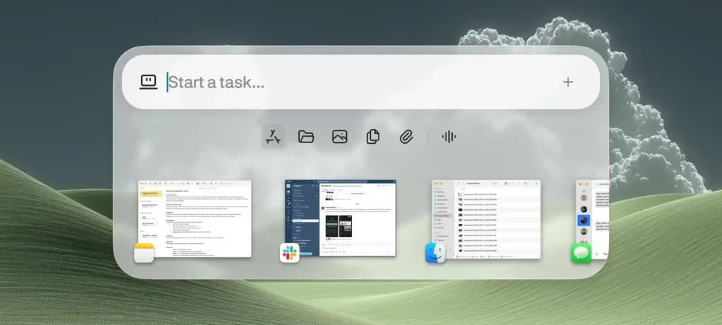Select the copied documents filter icon
The width and height of the screenshot is (722, 325).
click(x=373, y=137)
